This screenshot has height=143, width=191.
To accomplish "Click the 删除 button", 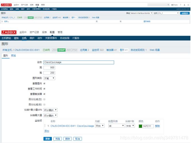I will [x=67, y=139].
